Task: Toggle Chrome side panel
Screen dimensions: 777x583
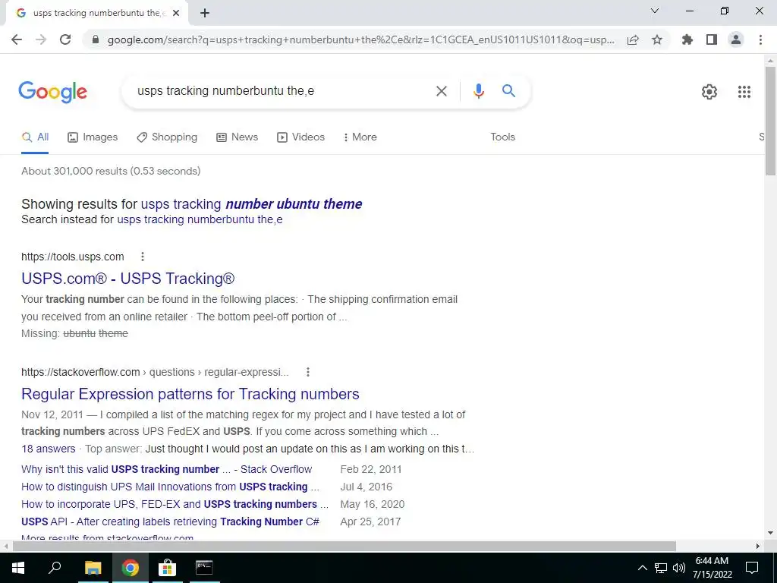Action: (x=712, y=39)
